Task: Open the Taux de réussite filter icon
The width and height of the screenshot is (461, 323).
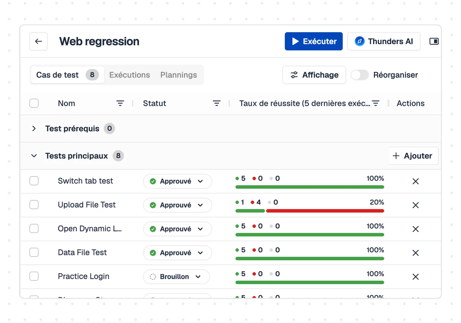Action: (376, 103)
